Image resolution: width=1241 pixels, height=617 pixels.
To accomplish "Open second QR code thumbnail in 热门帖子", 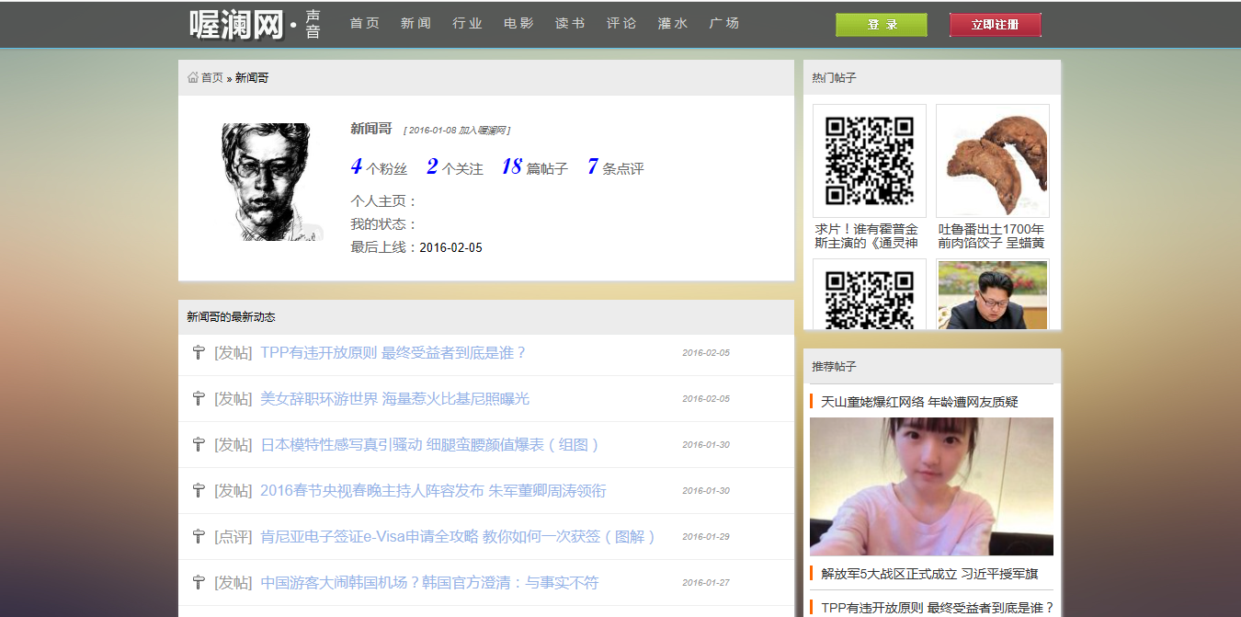I will [x=870, y=294].
